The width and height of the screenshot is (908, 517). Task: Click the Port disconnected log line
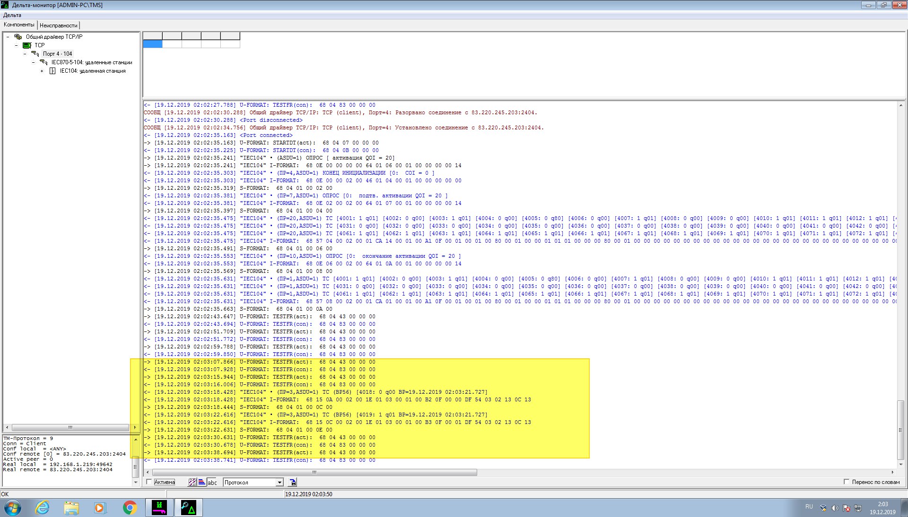[223, 120]
